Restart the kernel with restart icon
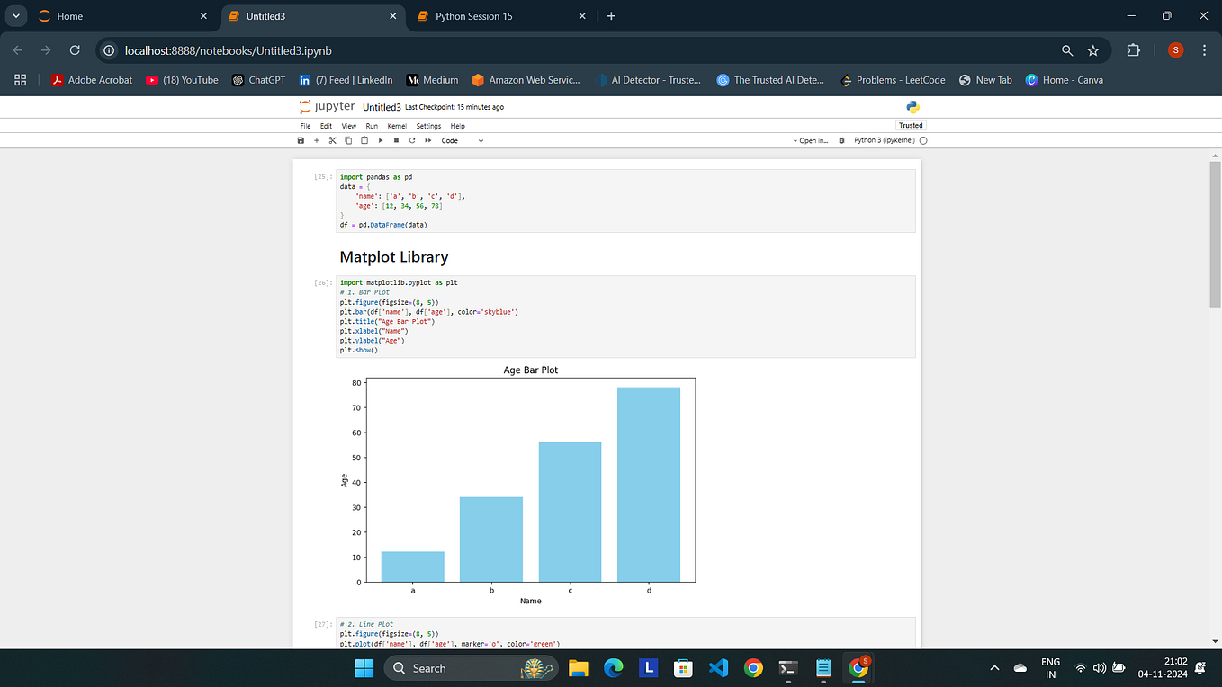Viewport: 1222px width, 687px height. 411,140
